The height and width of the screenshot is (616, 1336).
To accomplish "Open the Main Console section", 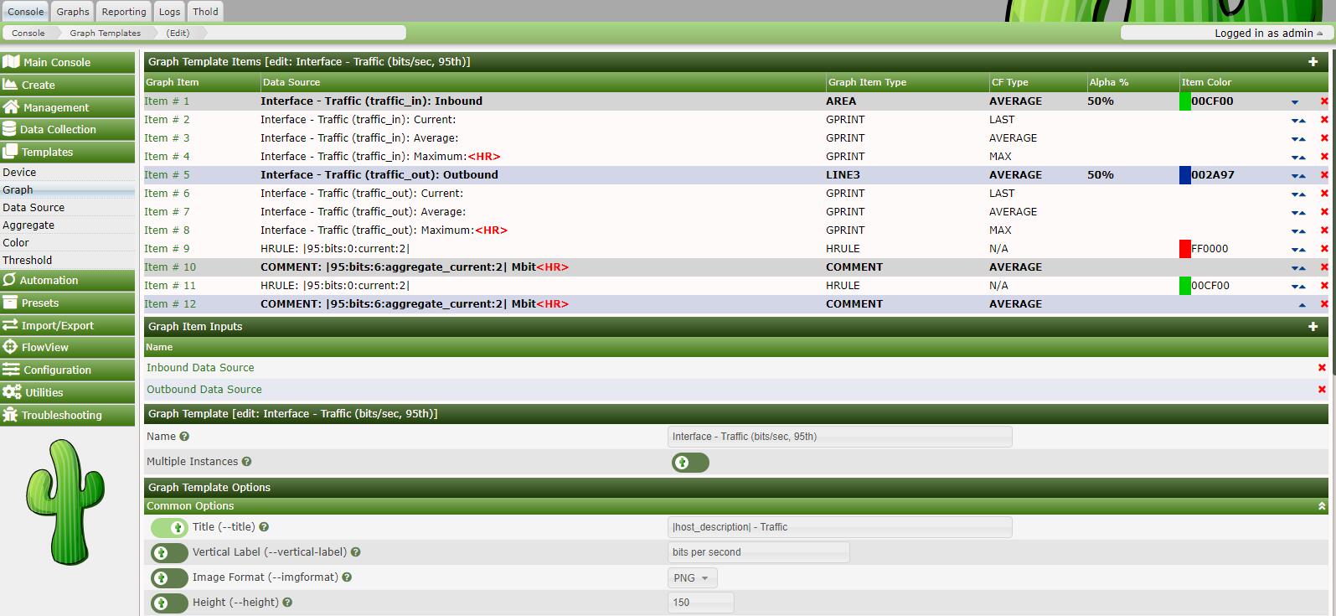I will coord(67,62).
